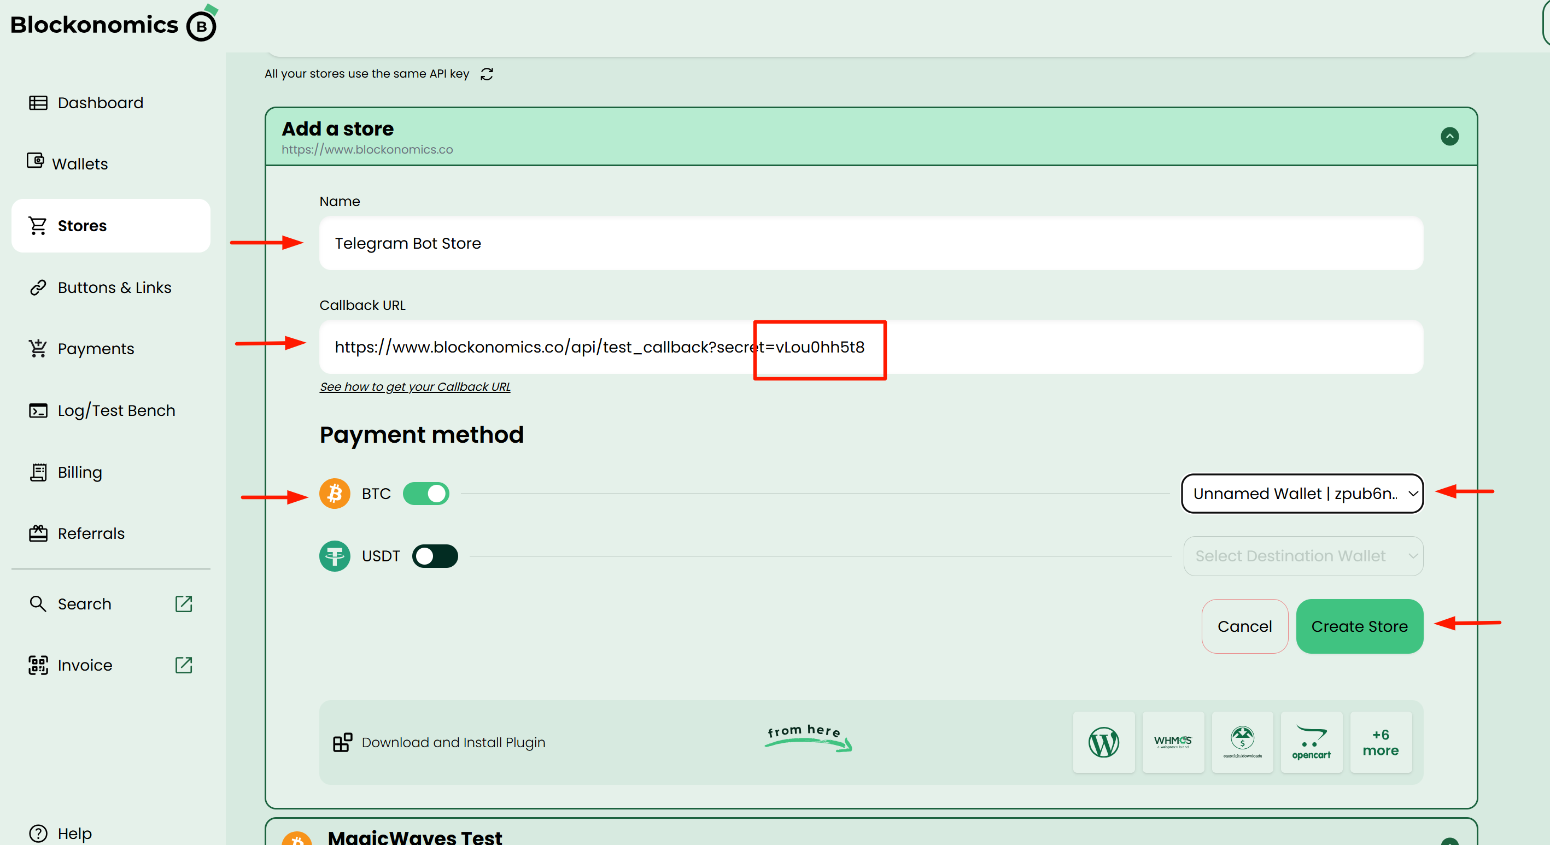Open the Select Destination Wallet dropdown
This screenshot has height=845, width=1550.
(x=1303, y=556)
